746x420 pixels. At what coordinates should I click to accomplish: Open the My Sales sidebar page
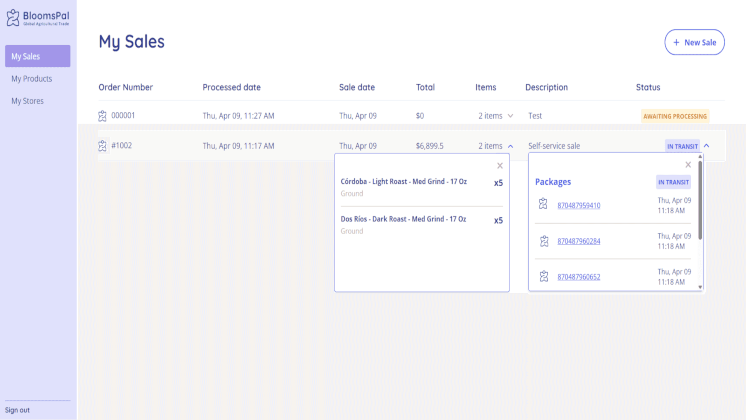[38, 56]
